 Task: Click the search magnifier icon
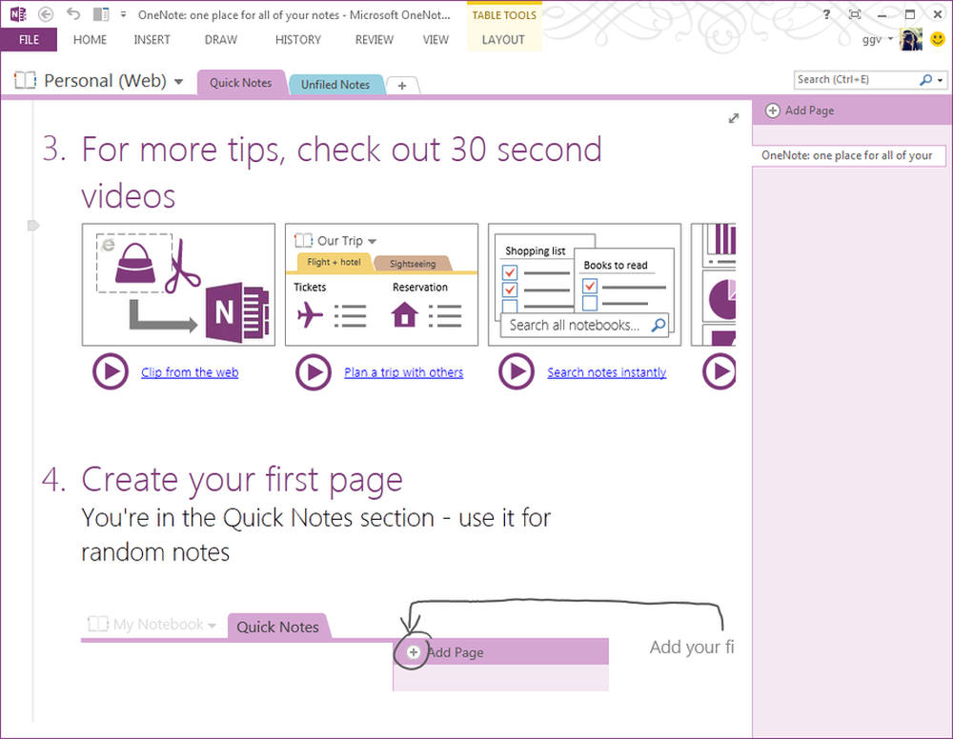tap(925, 80)
